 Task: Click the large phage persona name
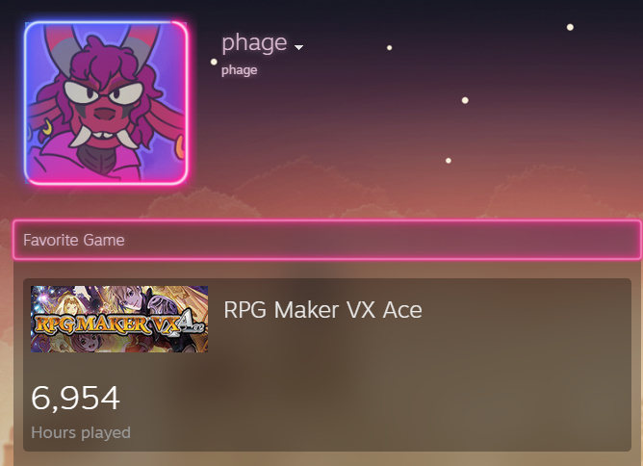coord(254,43)
